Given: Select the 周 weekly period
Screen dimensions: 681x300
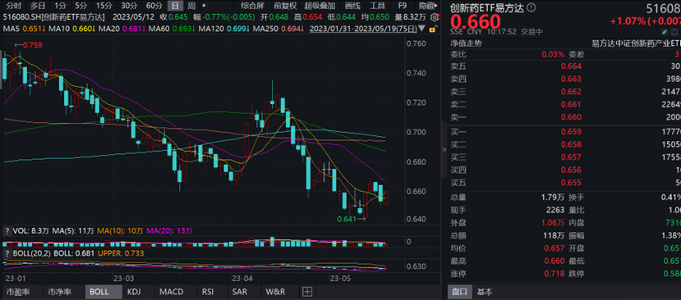Looking at the screenshot, I should [x=191, y=6].
